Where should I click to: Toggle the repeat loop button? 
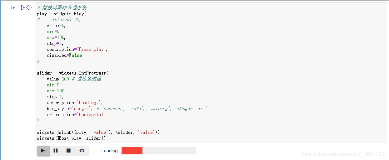coord(82,151)
